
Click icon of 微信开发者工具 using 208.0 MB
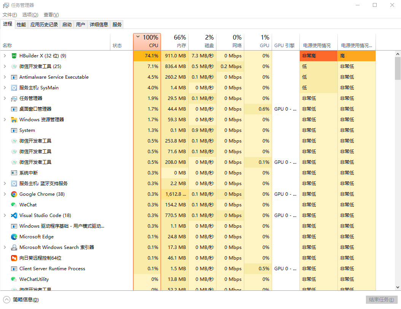pos(14,162)
